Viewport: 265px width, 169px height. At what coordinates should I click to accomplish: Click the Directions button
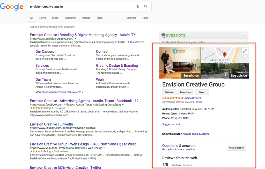(x=185, y=92)
